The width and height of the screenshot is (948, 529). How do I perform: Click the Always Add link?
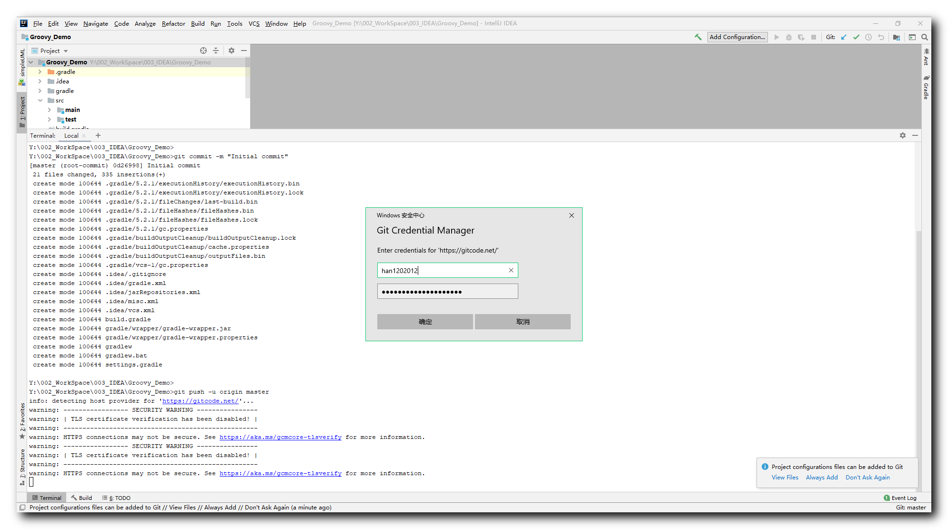click(x=821, y=478)
